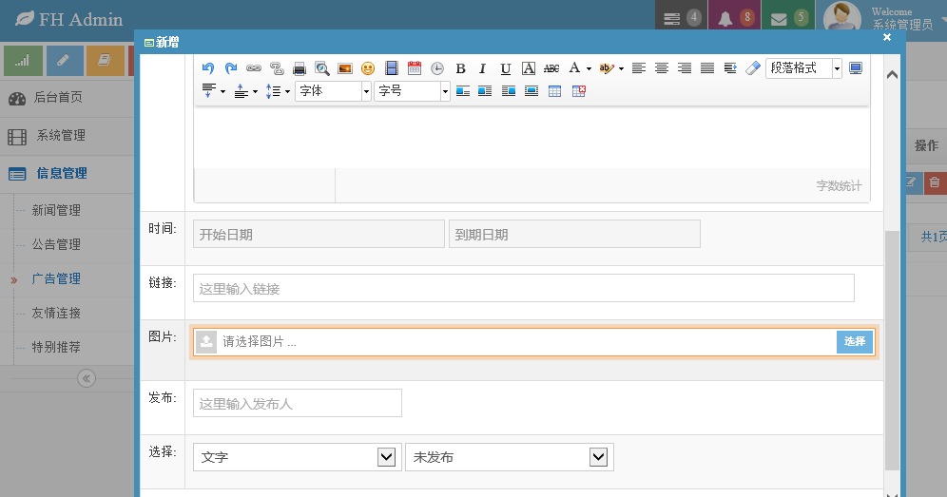The height and width of the screenshot is (497, 947).
Task: Click the 选择 image browse button
Action: 855,342
